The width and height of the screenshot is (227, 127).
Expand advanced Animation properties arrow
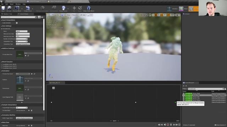click(x=22, y=102)
